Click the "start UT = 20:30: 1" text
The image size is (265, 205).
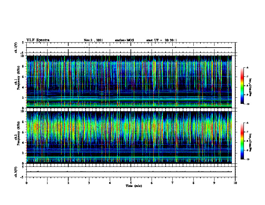[162, 40]
